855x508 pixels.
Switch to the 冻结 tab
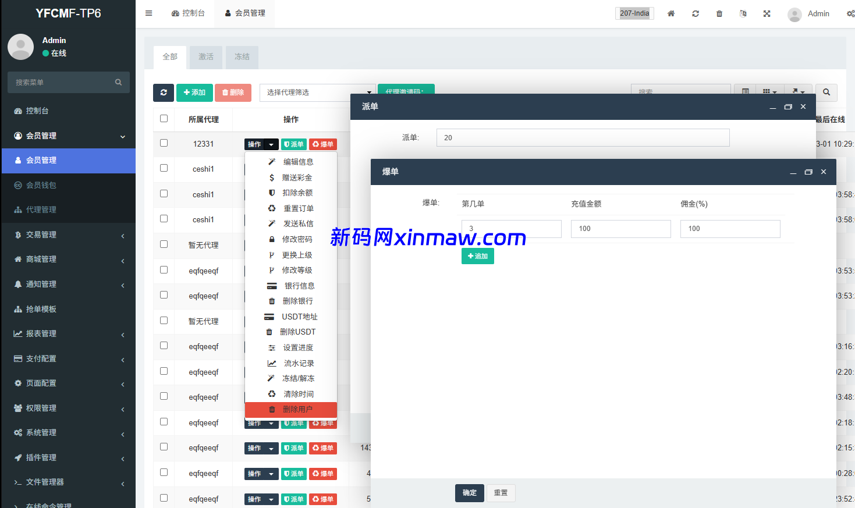[x=242, y=57]
